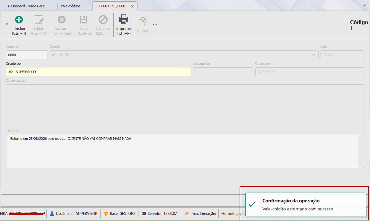The width and height of the screenshot is (370, 221).
Task: Click the user icon in status bar
Action: click(52, 214)
